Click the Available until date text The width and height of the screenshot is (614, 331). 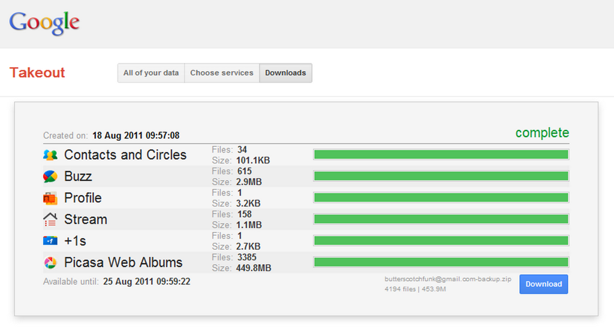click(x=146, y=281)
